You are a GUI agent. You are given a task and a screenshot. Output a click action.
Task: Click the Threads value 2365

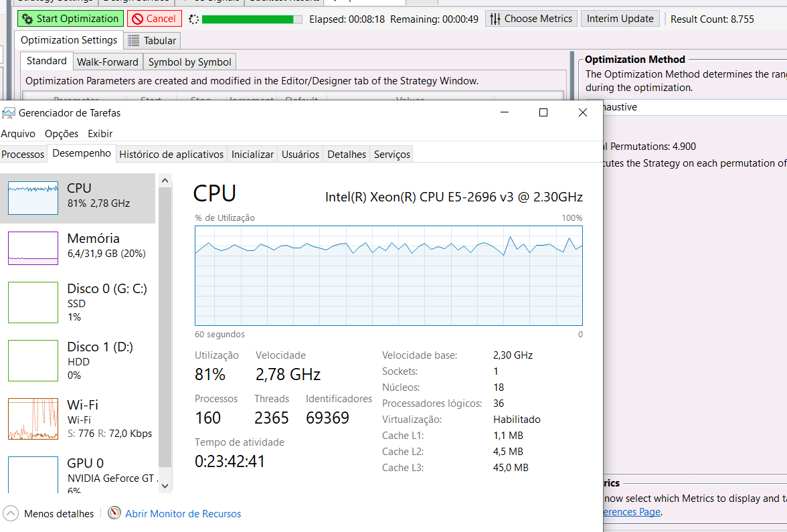[x=271, y=418]
